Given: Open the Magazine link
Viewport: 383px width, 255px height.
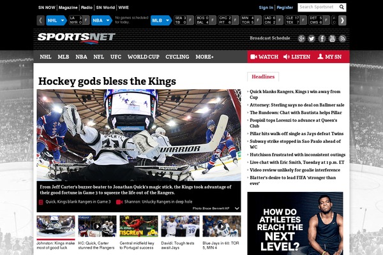Looking at the screenshot, I should click(x=68, y=8).
